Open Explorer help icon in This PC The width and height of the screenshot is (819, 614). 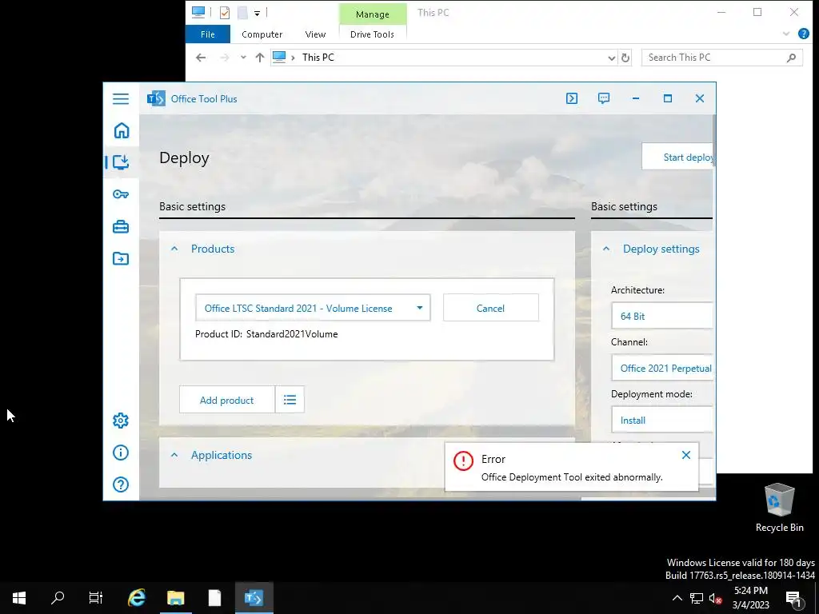(x=803, y=34)
